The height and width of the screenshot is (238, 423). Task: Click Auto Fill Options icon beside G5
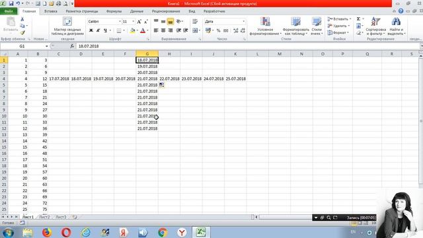pos(161,85)
